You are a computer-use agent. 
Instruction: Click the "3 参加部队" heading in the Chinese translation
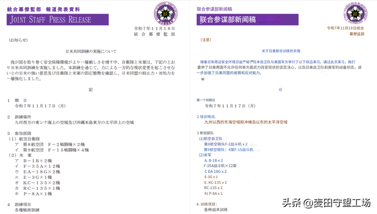click(x=205, y=133)
